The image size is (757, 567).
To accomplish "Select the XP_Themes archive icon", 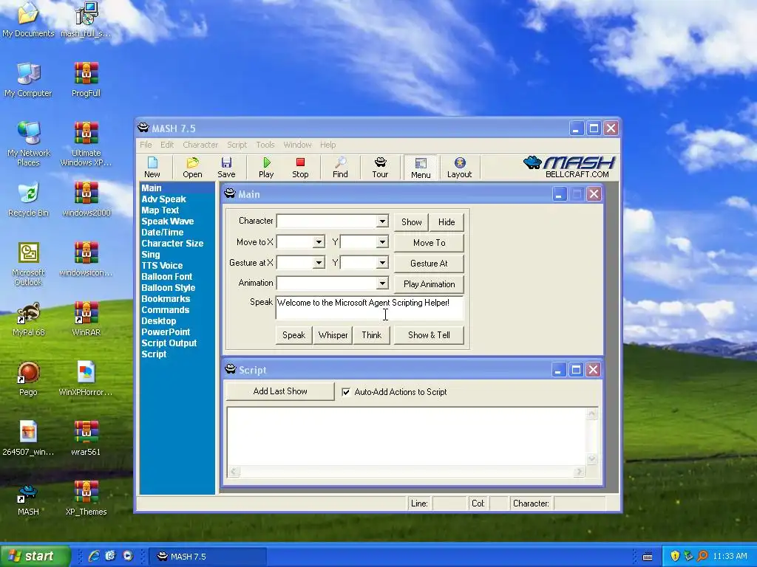I will click(86, 498).
